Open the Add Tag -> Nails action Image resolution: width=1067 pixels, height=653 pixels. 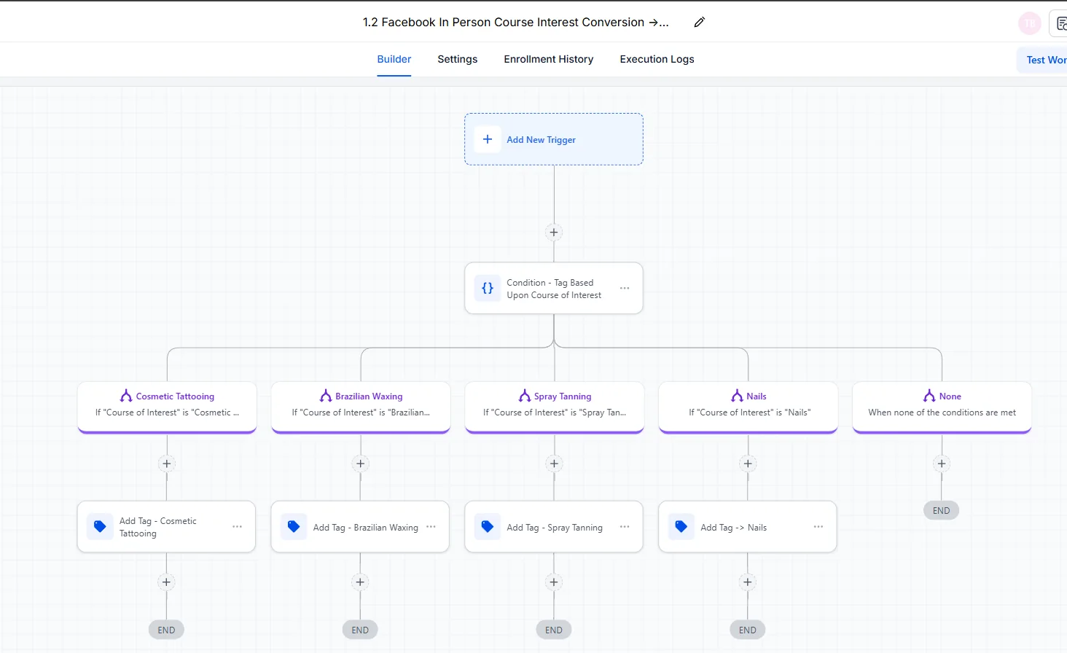point(748,526)
